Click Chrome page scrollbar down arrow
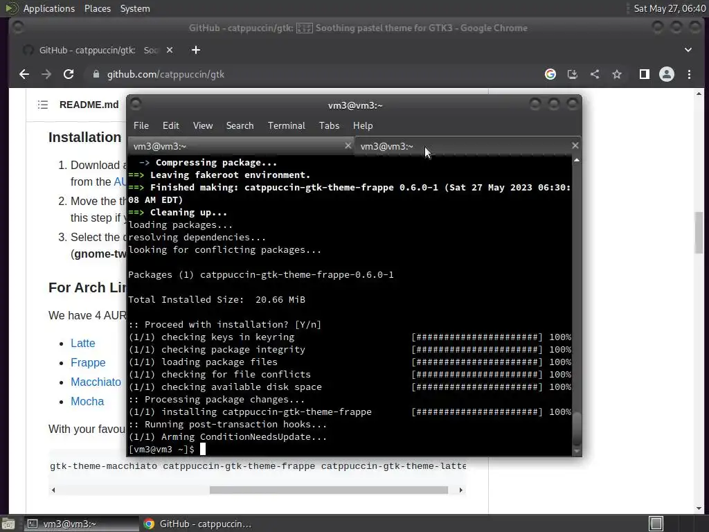Image resolution: width=709 pixels, height=532 pixels. pyautogui.click(x=699, y=508)
